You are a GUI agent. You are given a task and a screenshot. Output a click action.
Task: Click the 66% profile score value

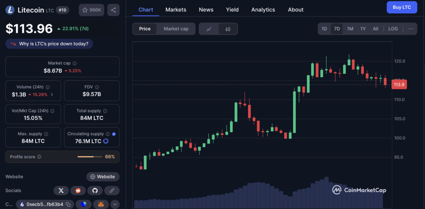[110, 157]
